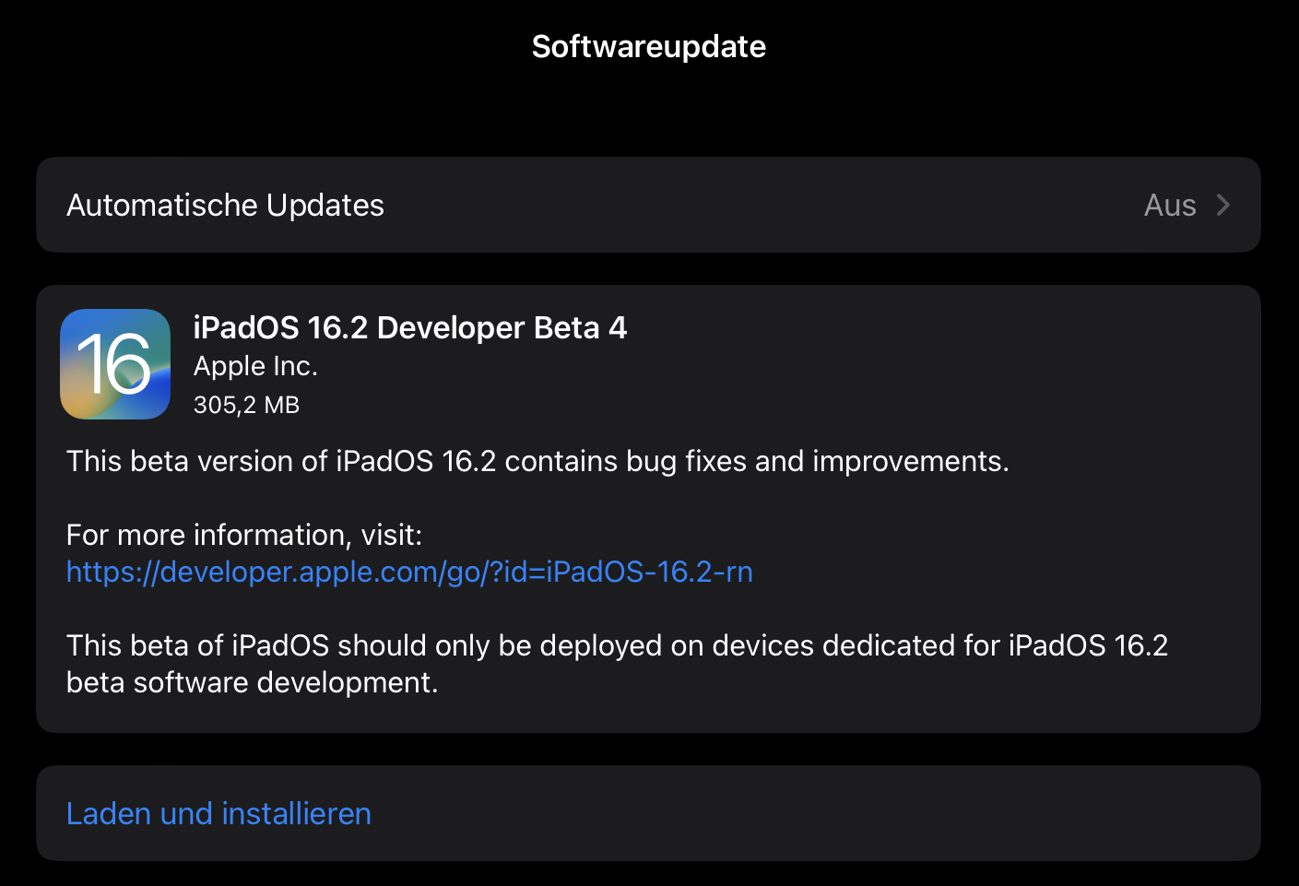Click the 305,2 MB download size
This screenshot has height=886, width=1299.
tap(246, 405)
